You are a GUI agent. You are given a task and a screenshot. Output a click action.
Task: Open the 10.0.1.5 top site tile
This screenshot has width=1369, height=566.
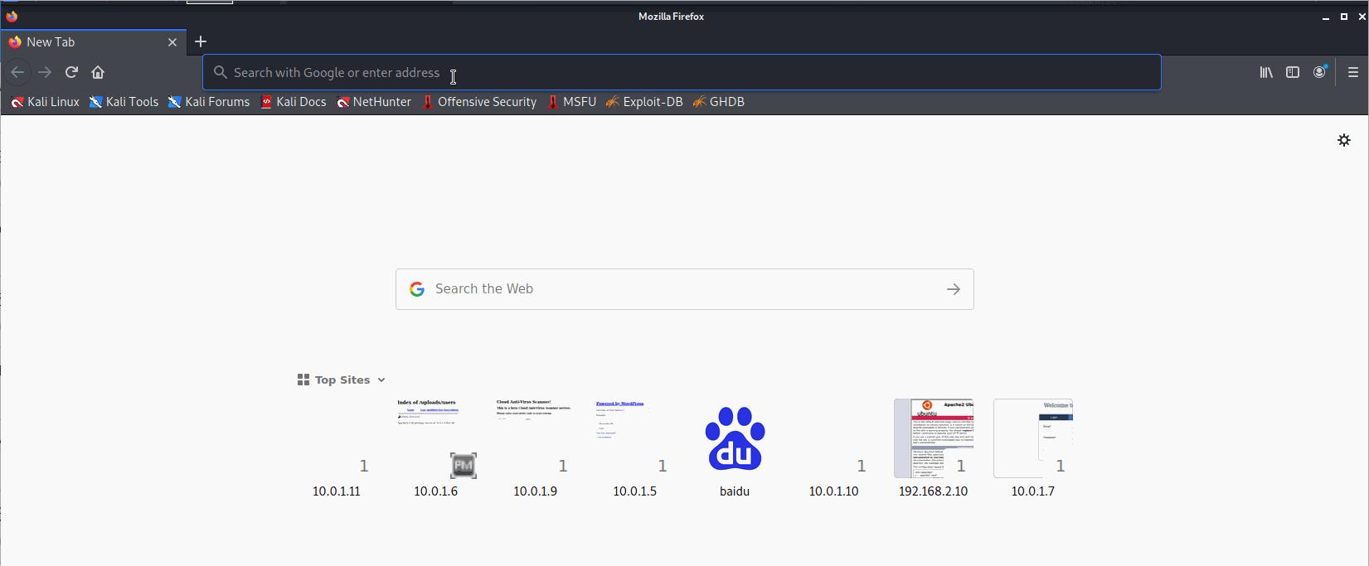tap(635, 448)
